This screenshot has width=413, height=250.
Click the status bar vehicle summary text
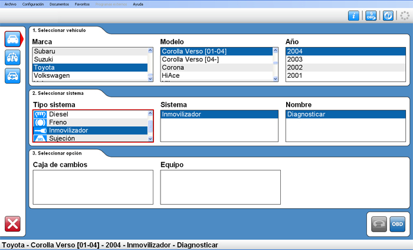click(x=110, y=245)
